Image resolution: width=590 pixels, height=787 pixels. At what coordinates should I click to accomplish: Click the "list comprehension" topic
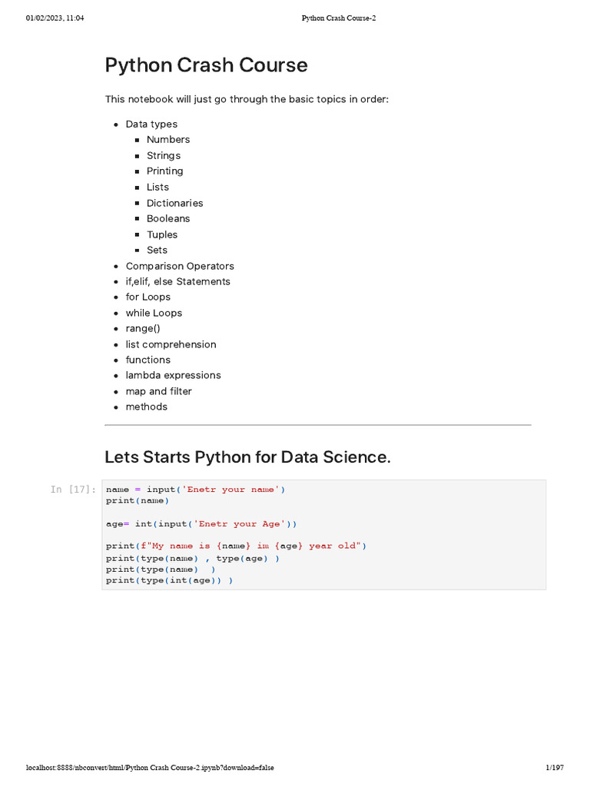(171, 344)
